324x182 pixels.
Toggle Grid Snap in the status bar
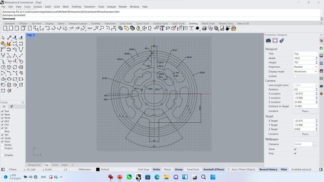point(143,169)
